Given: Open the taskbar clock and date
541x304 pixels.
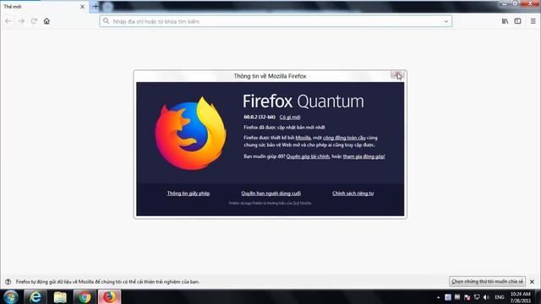Looking at the screenshot, I should point(521,297).
